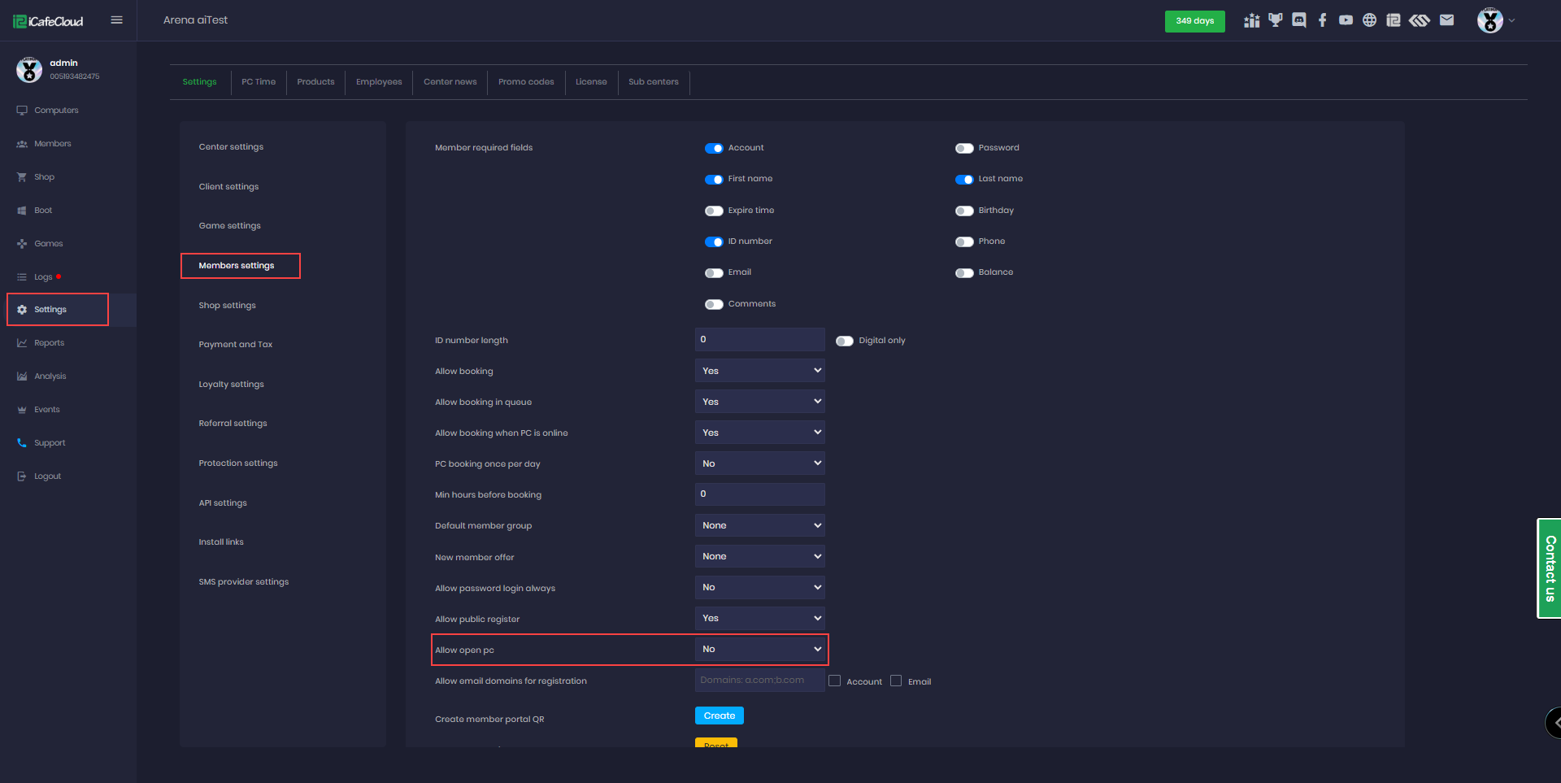Open the mail envelope icon
The width and height of the screenshot is (1561, 783).
pyautogui.click(x=1446, y=20)
